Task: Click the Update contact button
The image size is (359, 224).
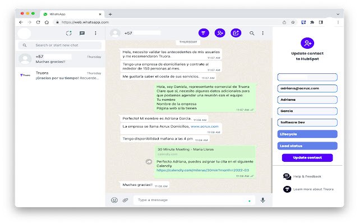Action: click(307, 158)
